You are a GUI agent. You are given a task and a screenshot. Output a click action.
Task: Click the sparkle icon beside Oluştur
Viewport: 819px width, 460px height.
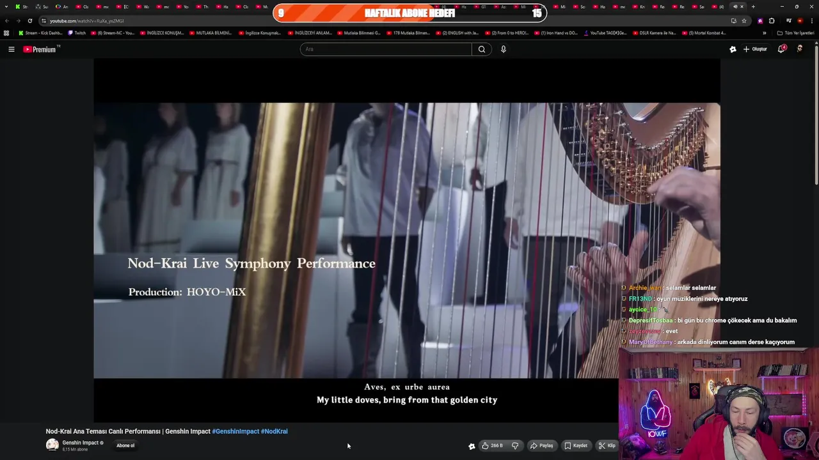point(733,49)
